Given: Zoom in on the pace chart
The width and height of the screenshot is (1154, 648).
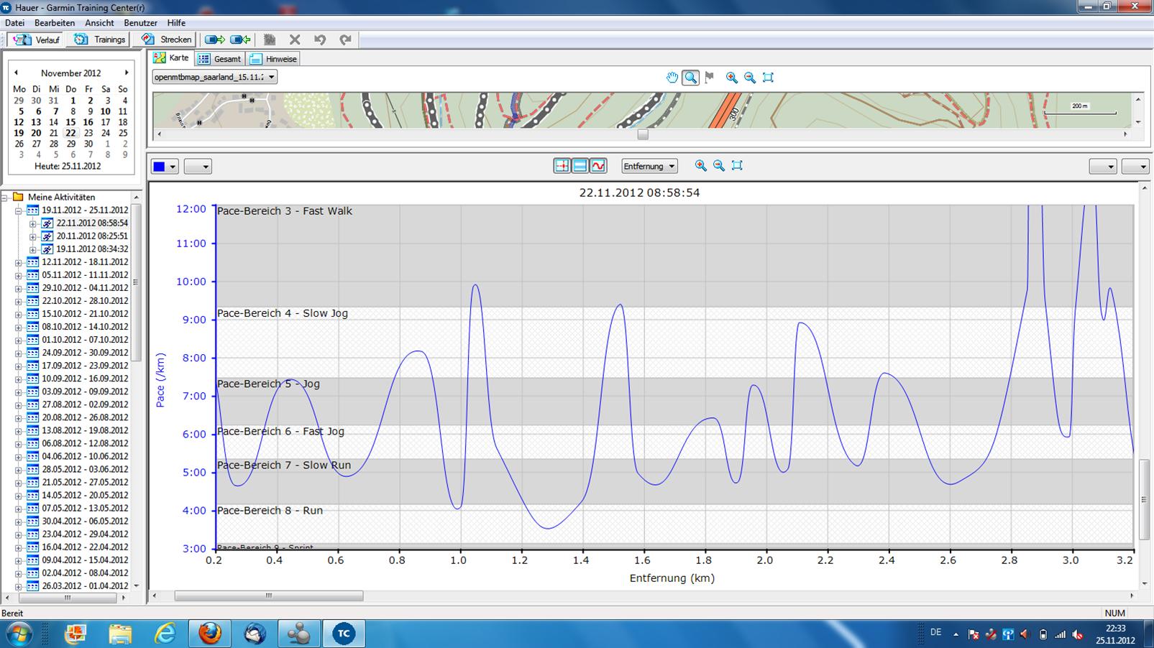Looking at the screenshot, I should click(700, 166).
